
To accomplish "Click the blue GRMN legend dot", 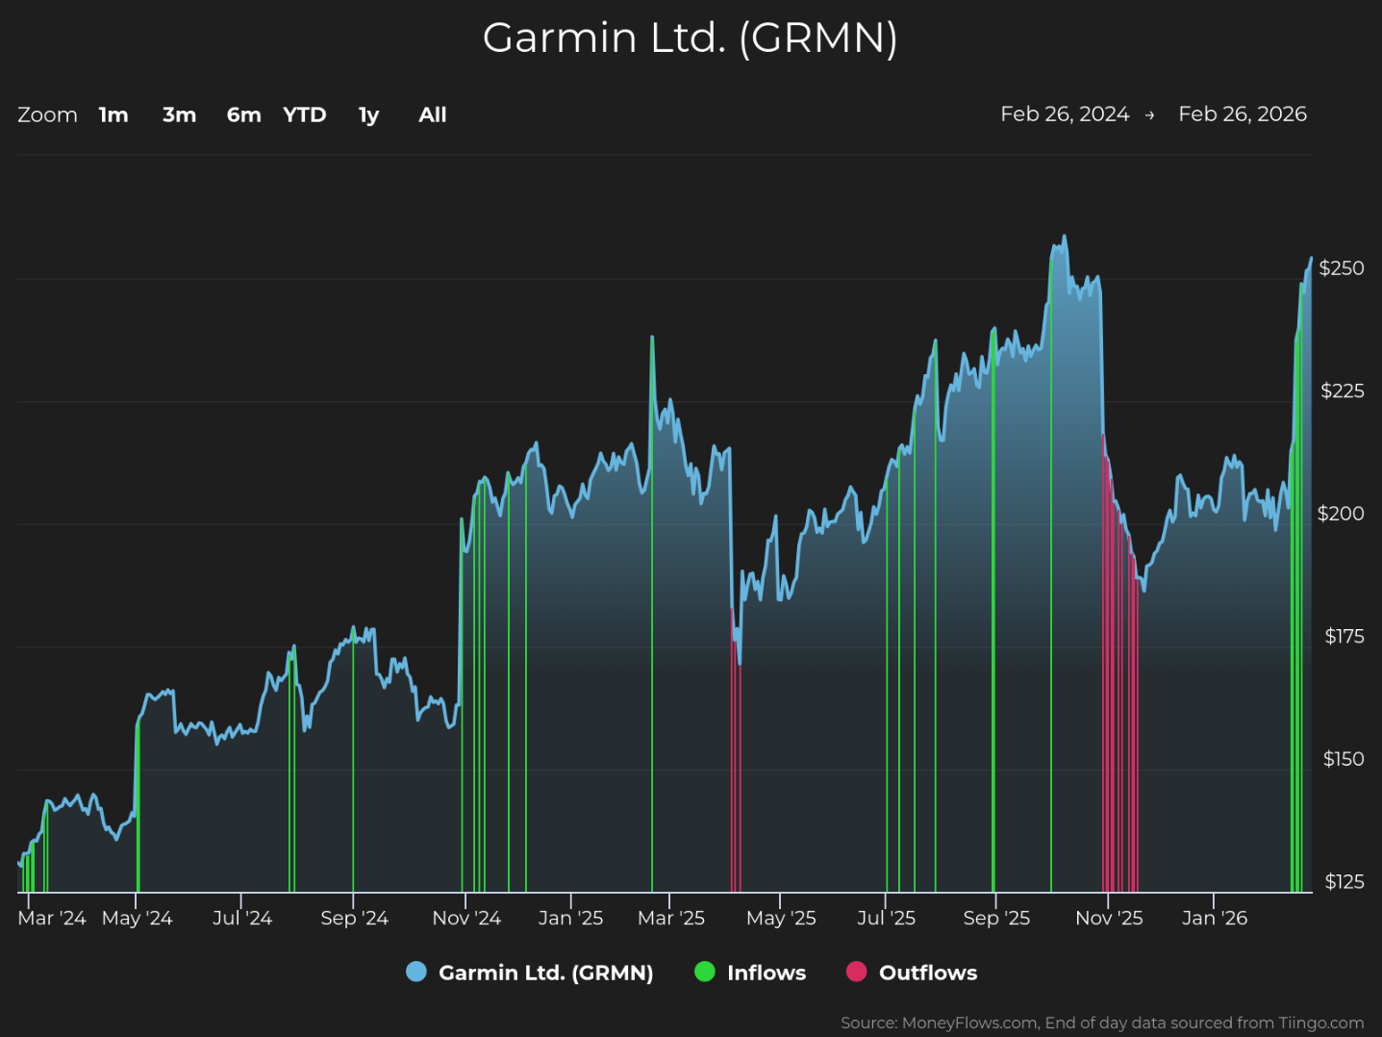I will click(x=416, y=972).
